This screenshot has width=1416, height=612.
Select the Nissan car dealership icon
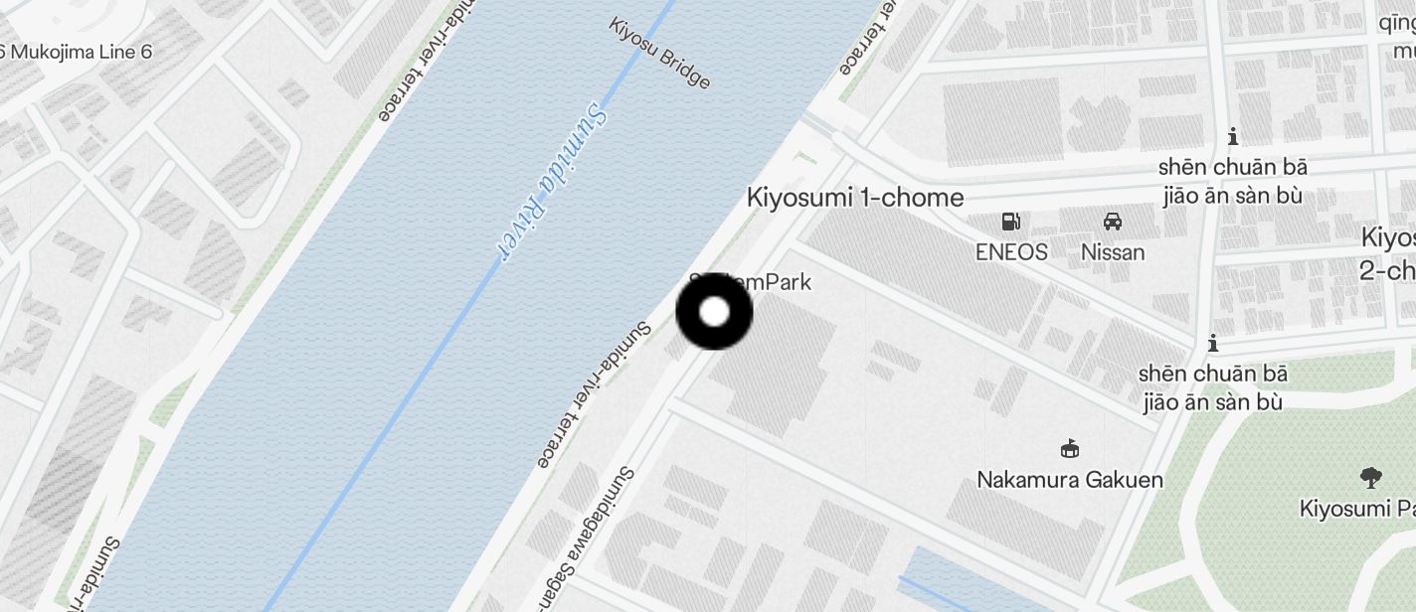[1113, 221]
